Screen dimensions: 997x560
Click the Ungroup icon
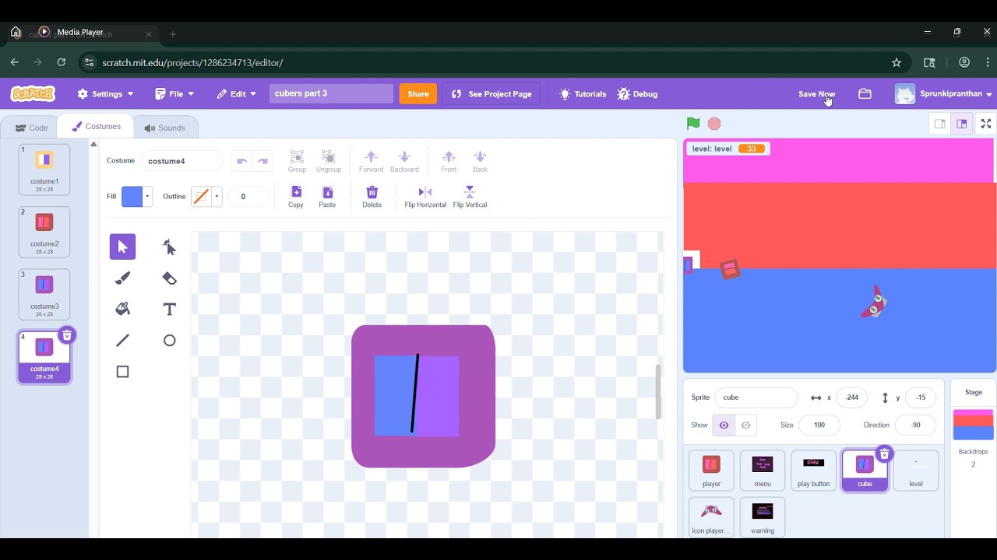329,161
